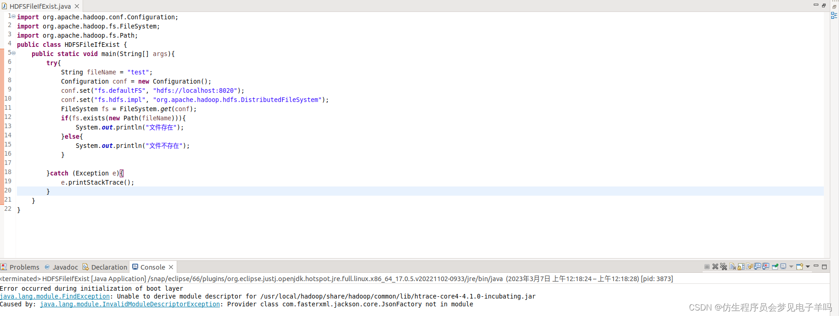Click FileSystem.get(conf) on line 11
Viewport: 839px width, 316px height.
click(157, 109)
